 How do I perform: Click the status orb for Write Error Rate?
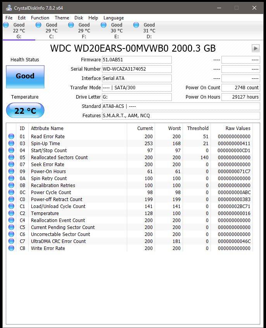(x=11, y=248)
